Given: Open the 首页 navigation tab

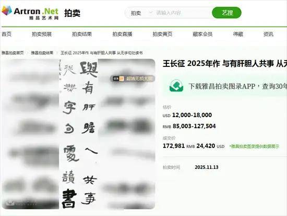Looking at the screenshot, I should (x=7, y=34).
